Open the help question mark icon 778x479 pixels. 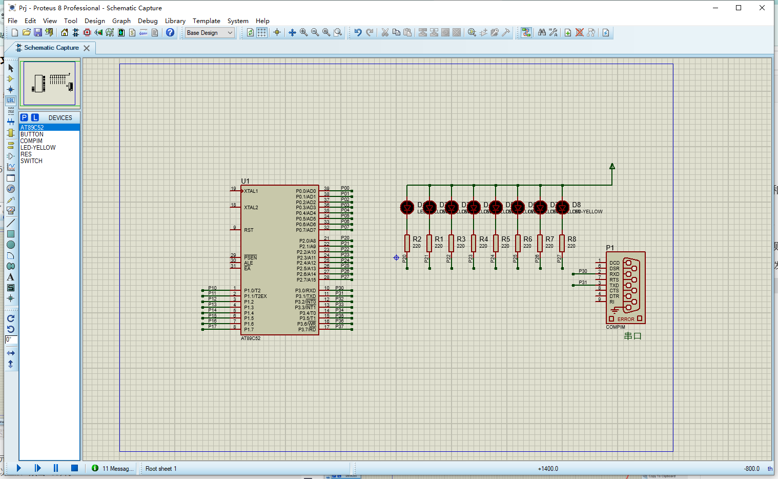click(x=170, y=32)
